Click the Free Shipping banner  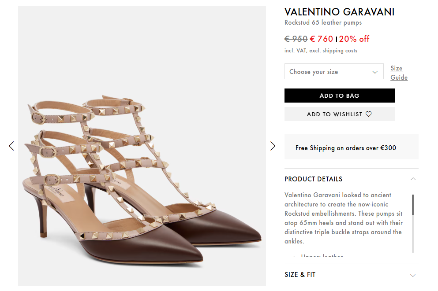(x=351, y=148)
